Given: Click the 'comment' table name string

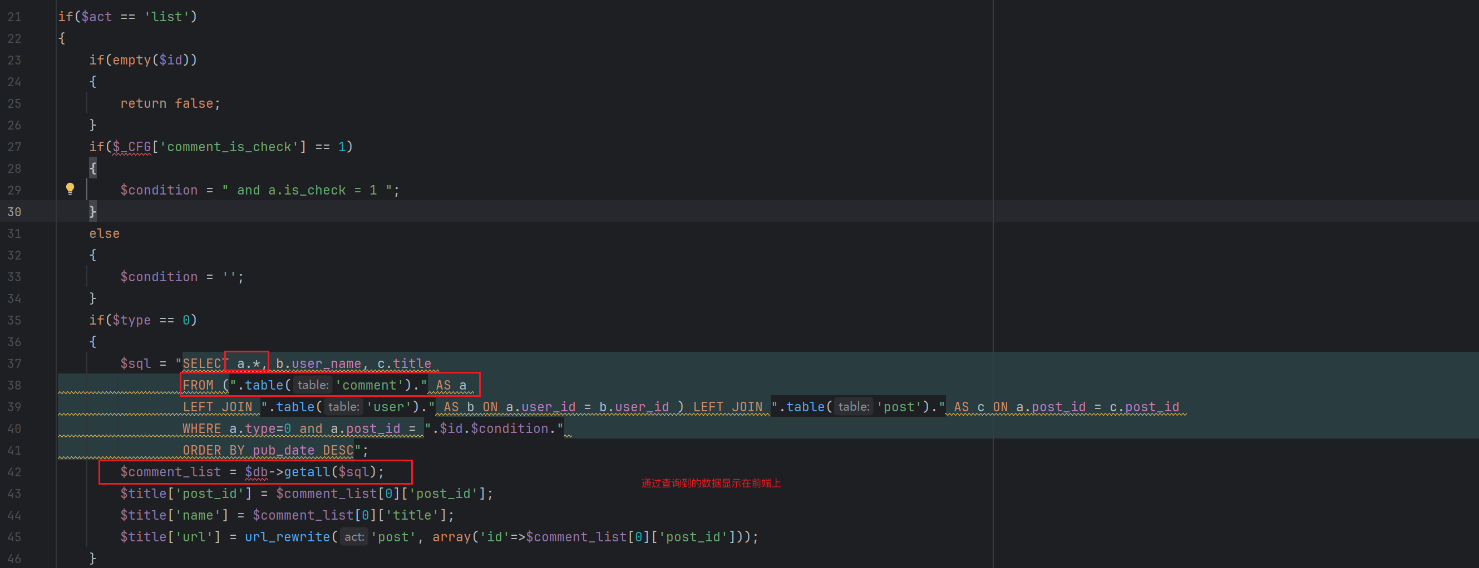Looking at the screenshot, I should tap(369, 385).
